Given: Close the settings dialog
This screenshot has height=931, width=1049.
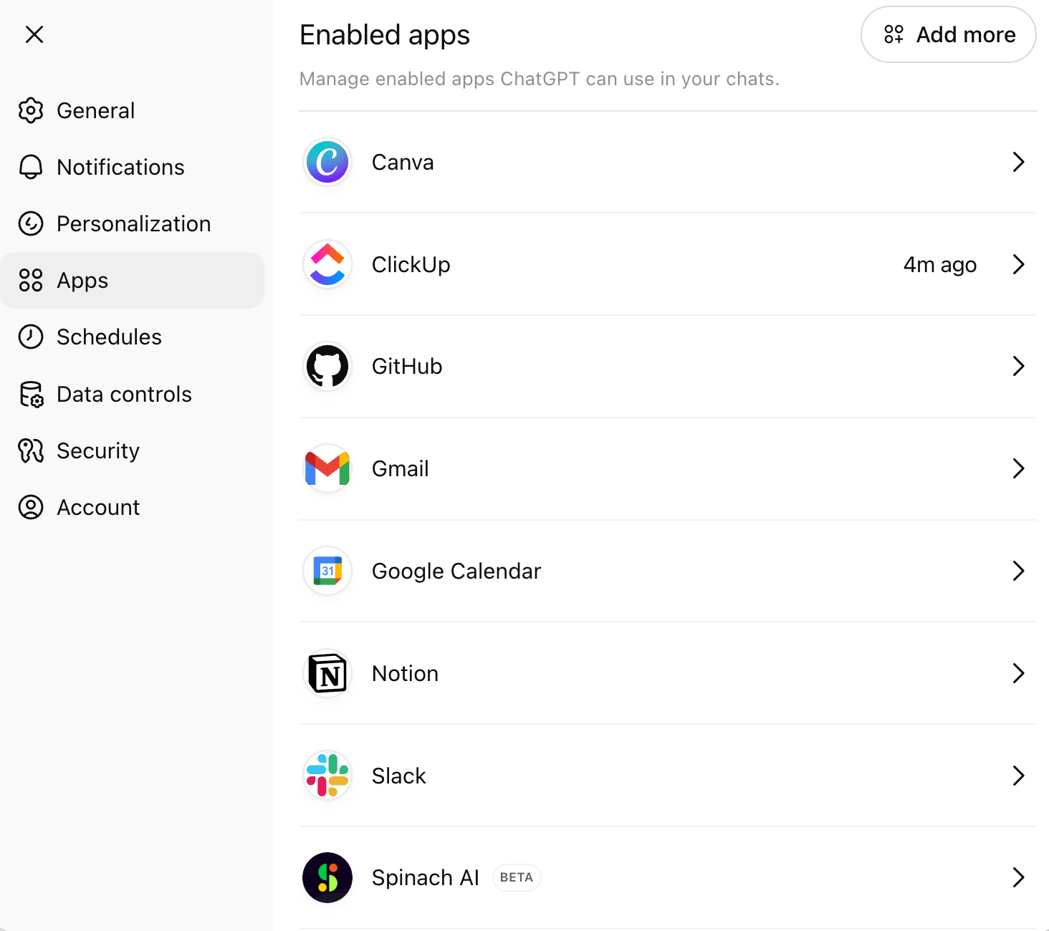Looking at the screenshot, I should [x=34, y=34].
